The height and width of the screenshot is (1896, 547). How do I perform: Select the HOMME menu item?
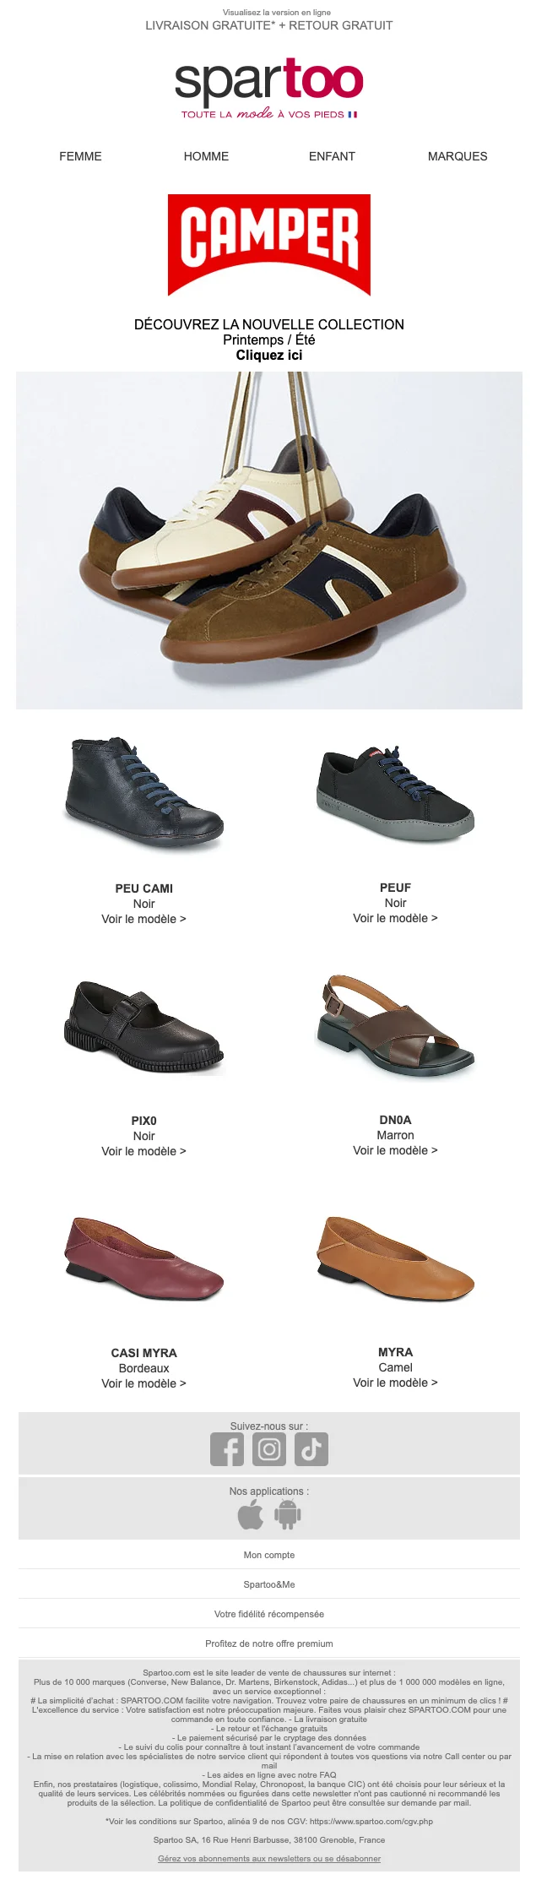coord(206,156)
